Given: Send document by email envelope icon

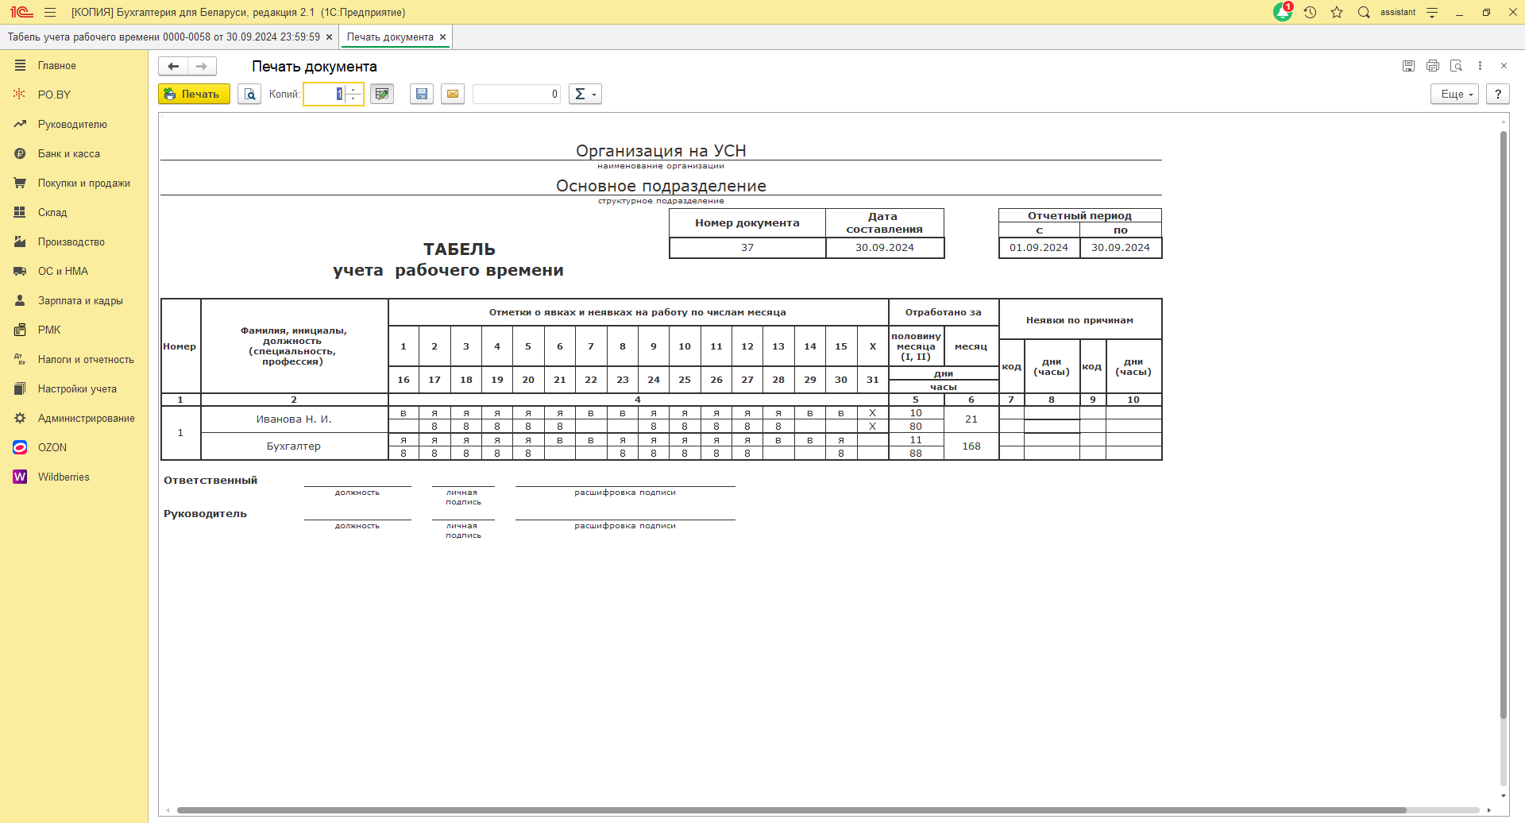Looking at the screenshot, I should pyautogui.click(x=453, y=94).
